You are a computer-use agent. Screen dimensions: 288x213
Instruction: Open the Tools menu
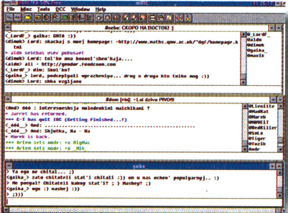tap(43, 9)
